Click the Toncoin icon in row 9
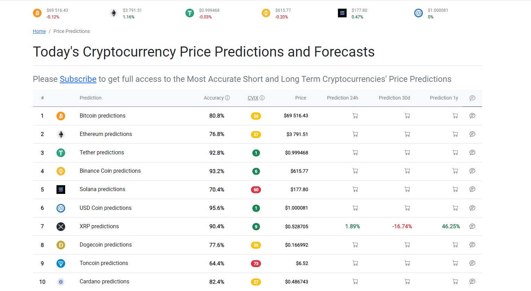Viewport: 531px width, 291px height. click(61, 263)
